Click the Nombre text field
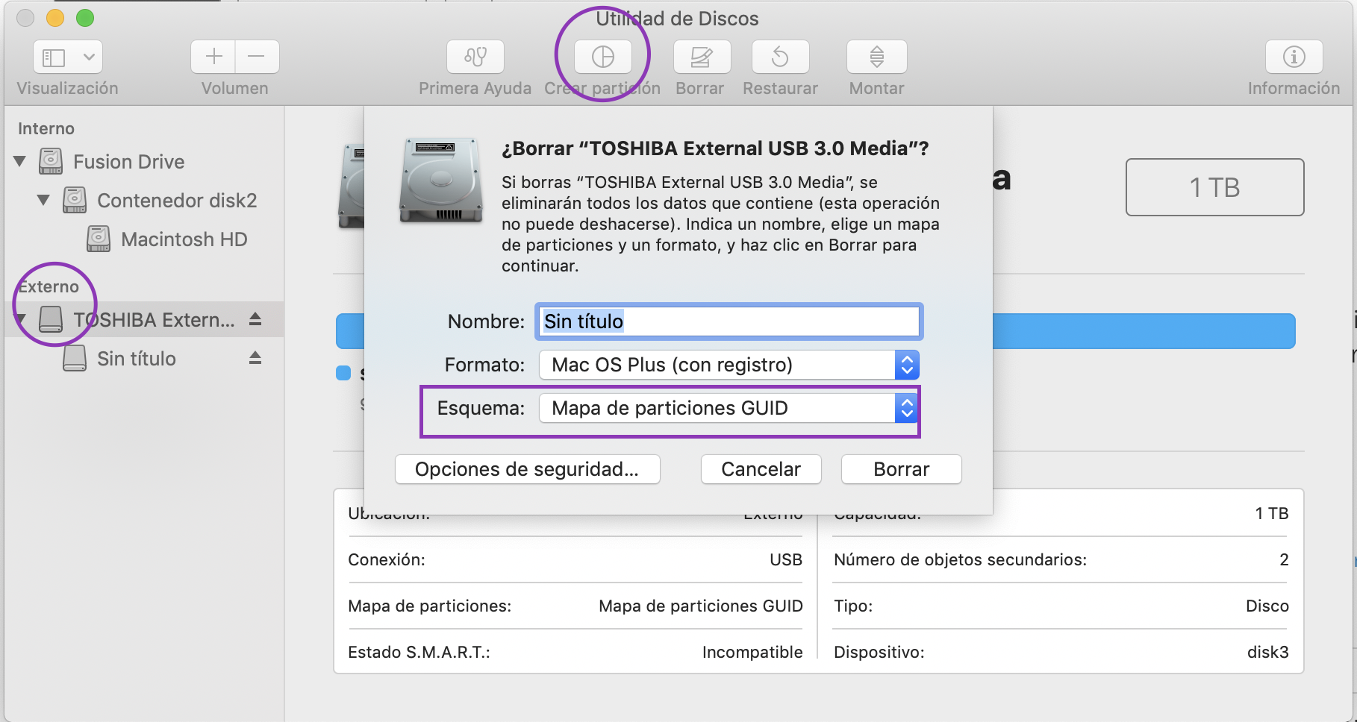The height and width of the screenshot is (722, 1357). [729, 321]
